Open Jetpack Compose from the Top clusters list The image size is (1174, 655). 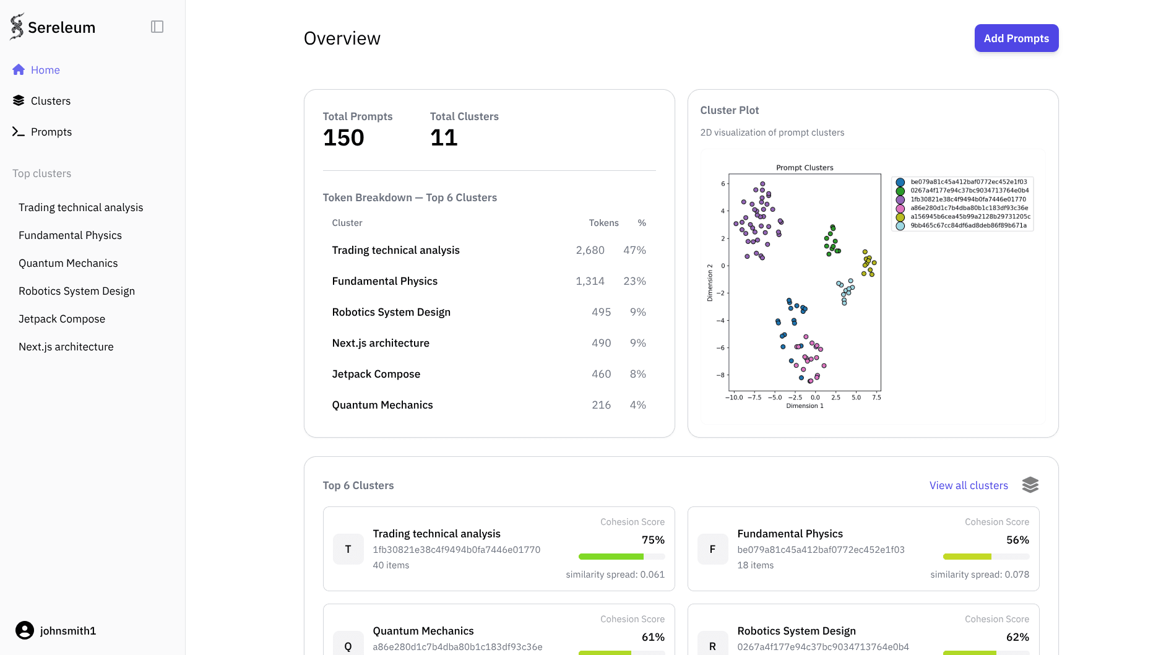(62, 318)
